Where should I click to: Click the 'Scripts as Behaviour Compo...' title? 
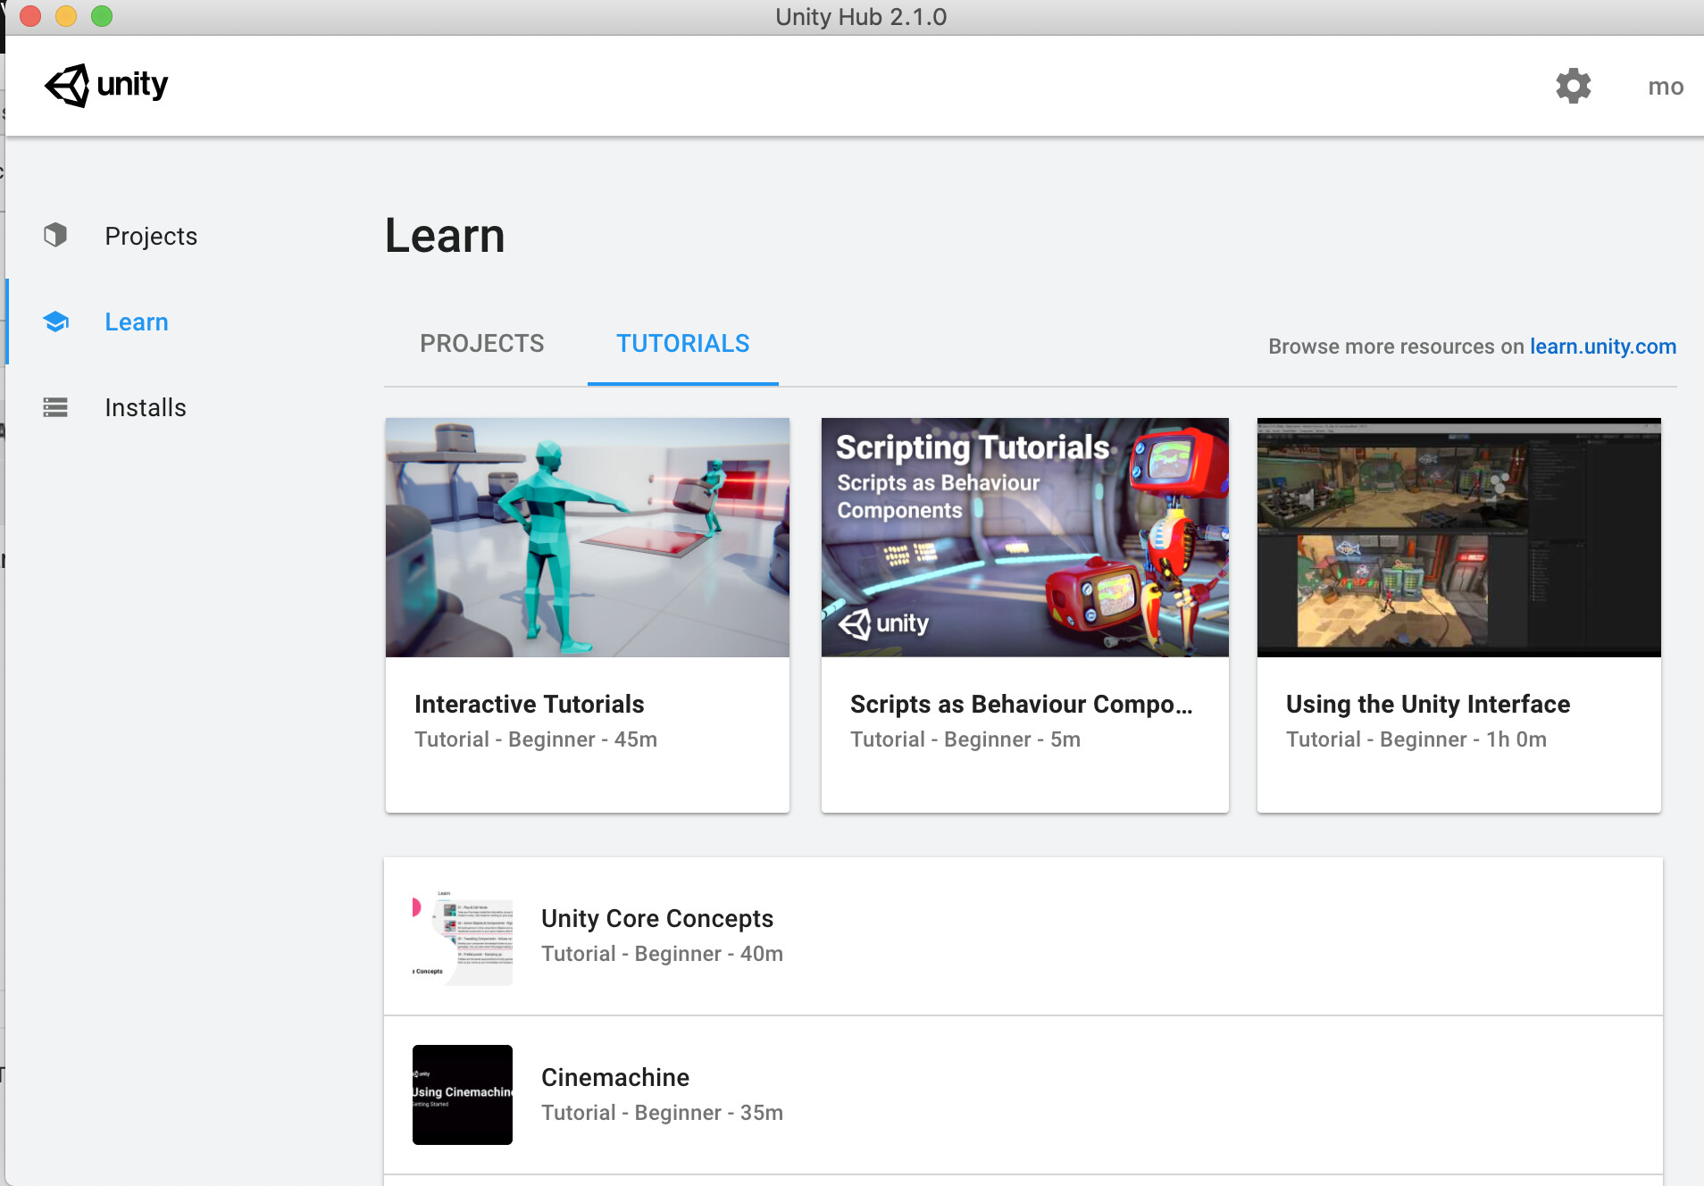tap(1022, 705)
